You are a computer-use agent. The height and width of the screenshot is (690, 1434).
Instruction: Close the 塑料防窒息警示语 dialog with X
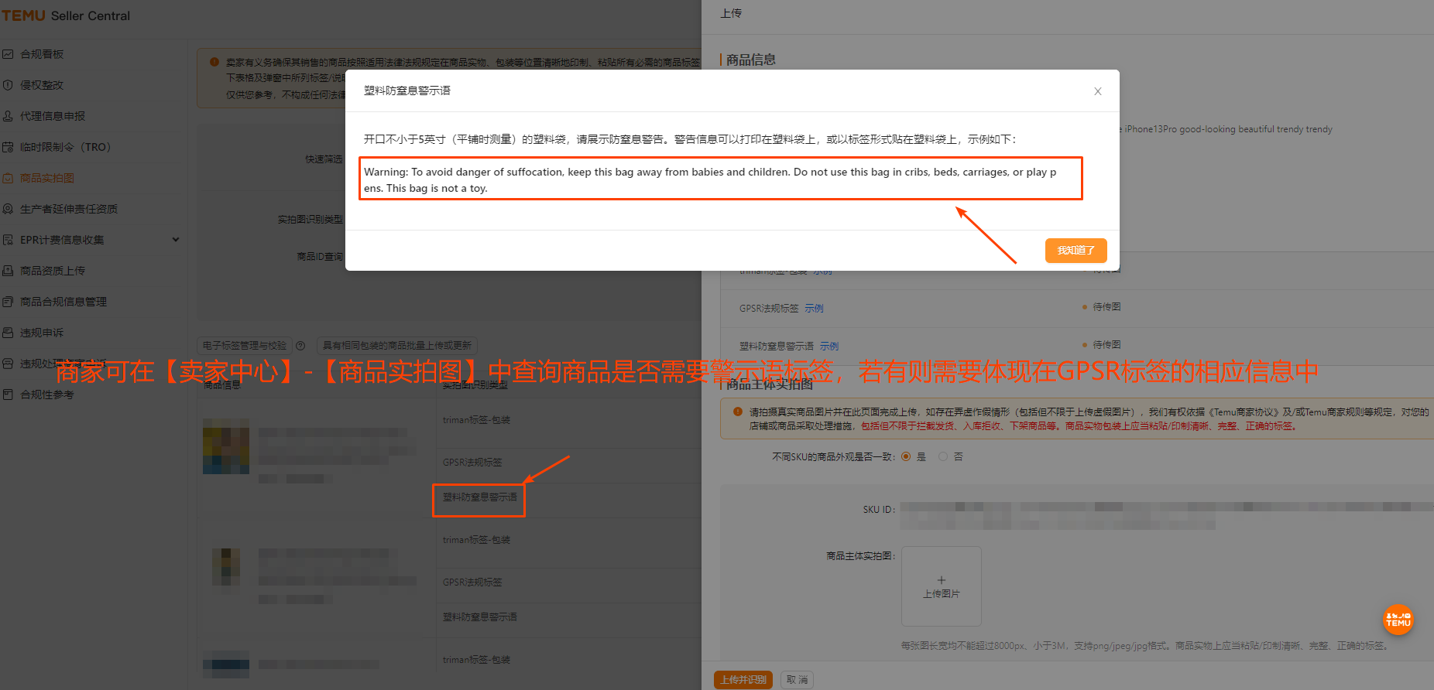(1097, 91)
